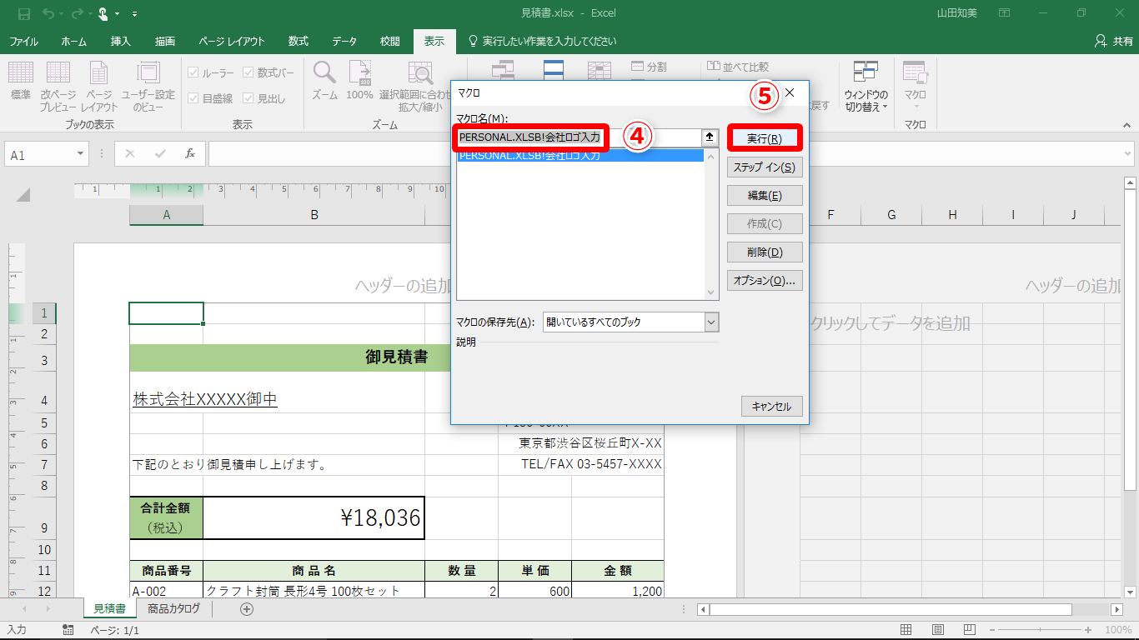Click キャンセル in the macro dialog
Screen dimensions: 1139x640
click(771, 407)
